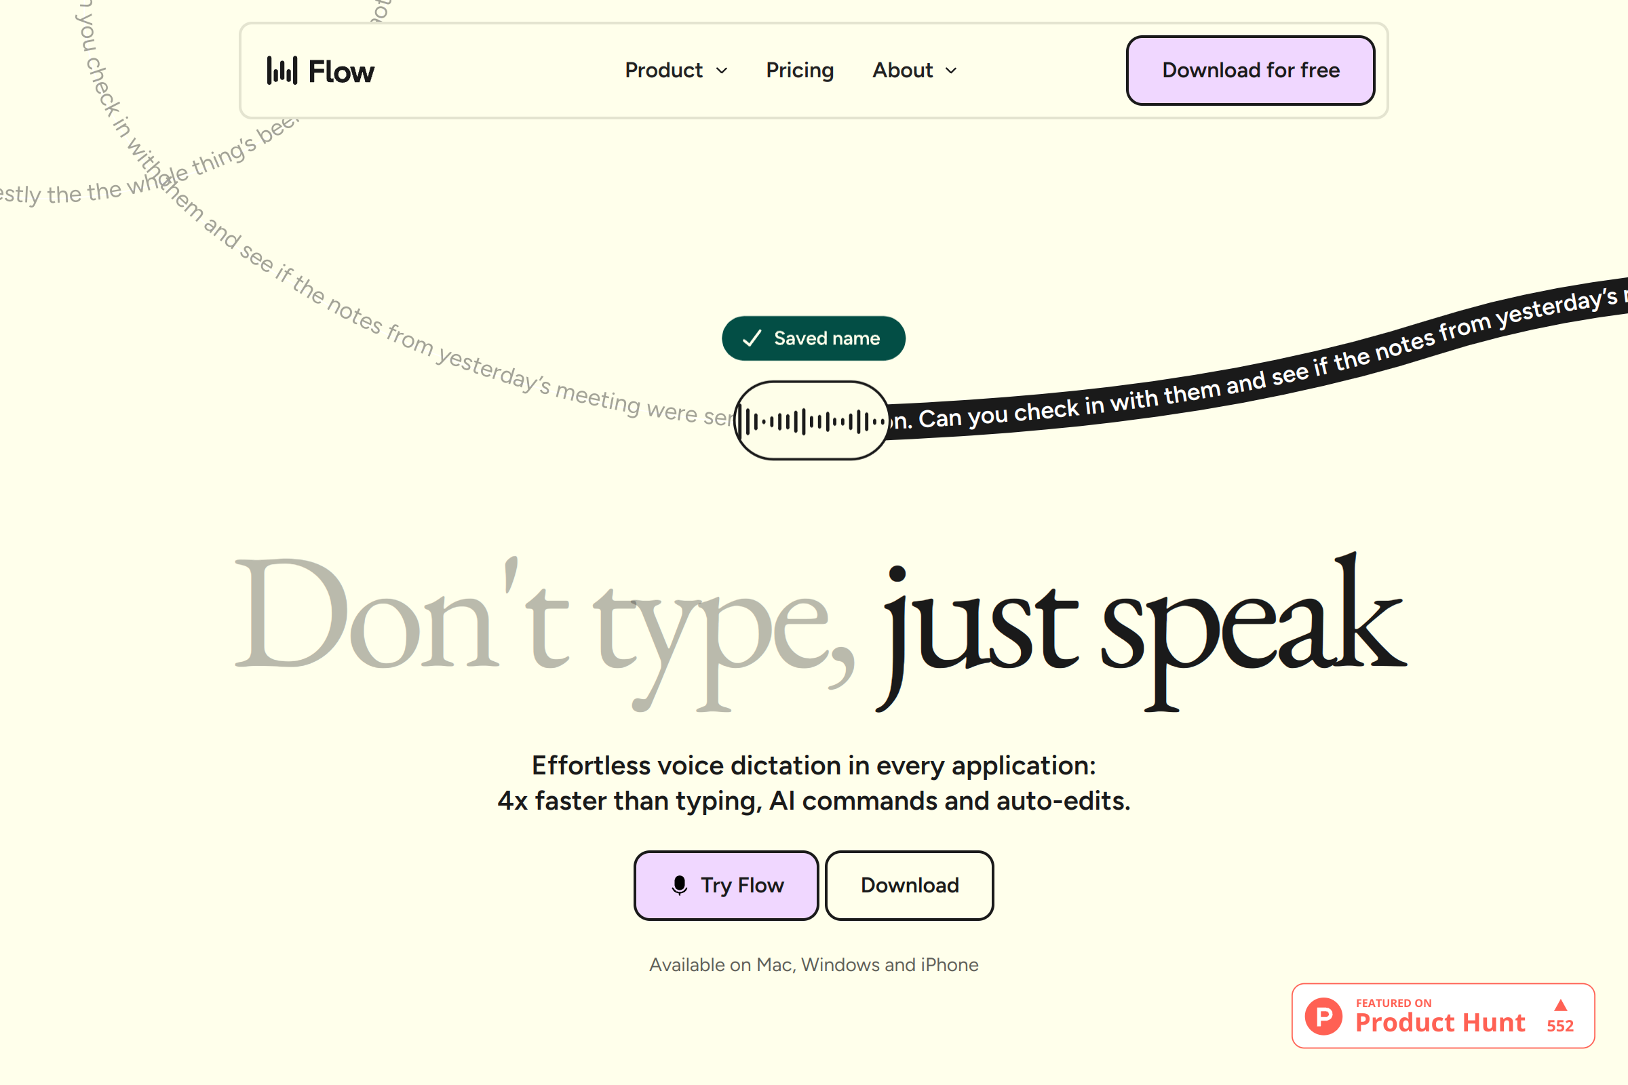Click the checkmark in the Saved name badge
The width and height of the screenshot is (1628, 1085).
tap(752, 338)
